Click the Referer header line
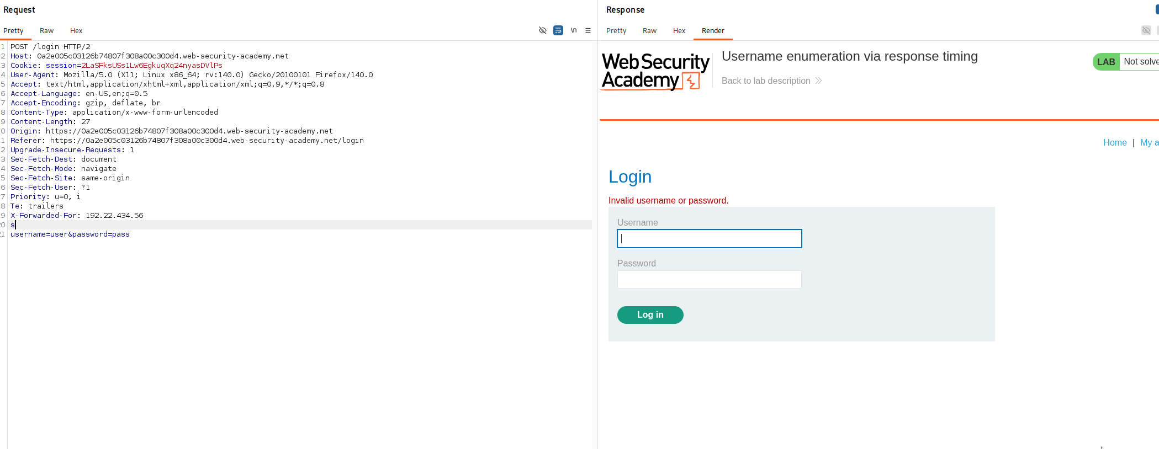Image resolution: width=1159 pixels, height=449 pixels. tap(187, 141)
